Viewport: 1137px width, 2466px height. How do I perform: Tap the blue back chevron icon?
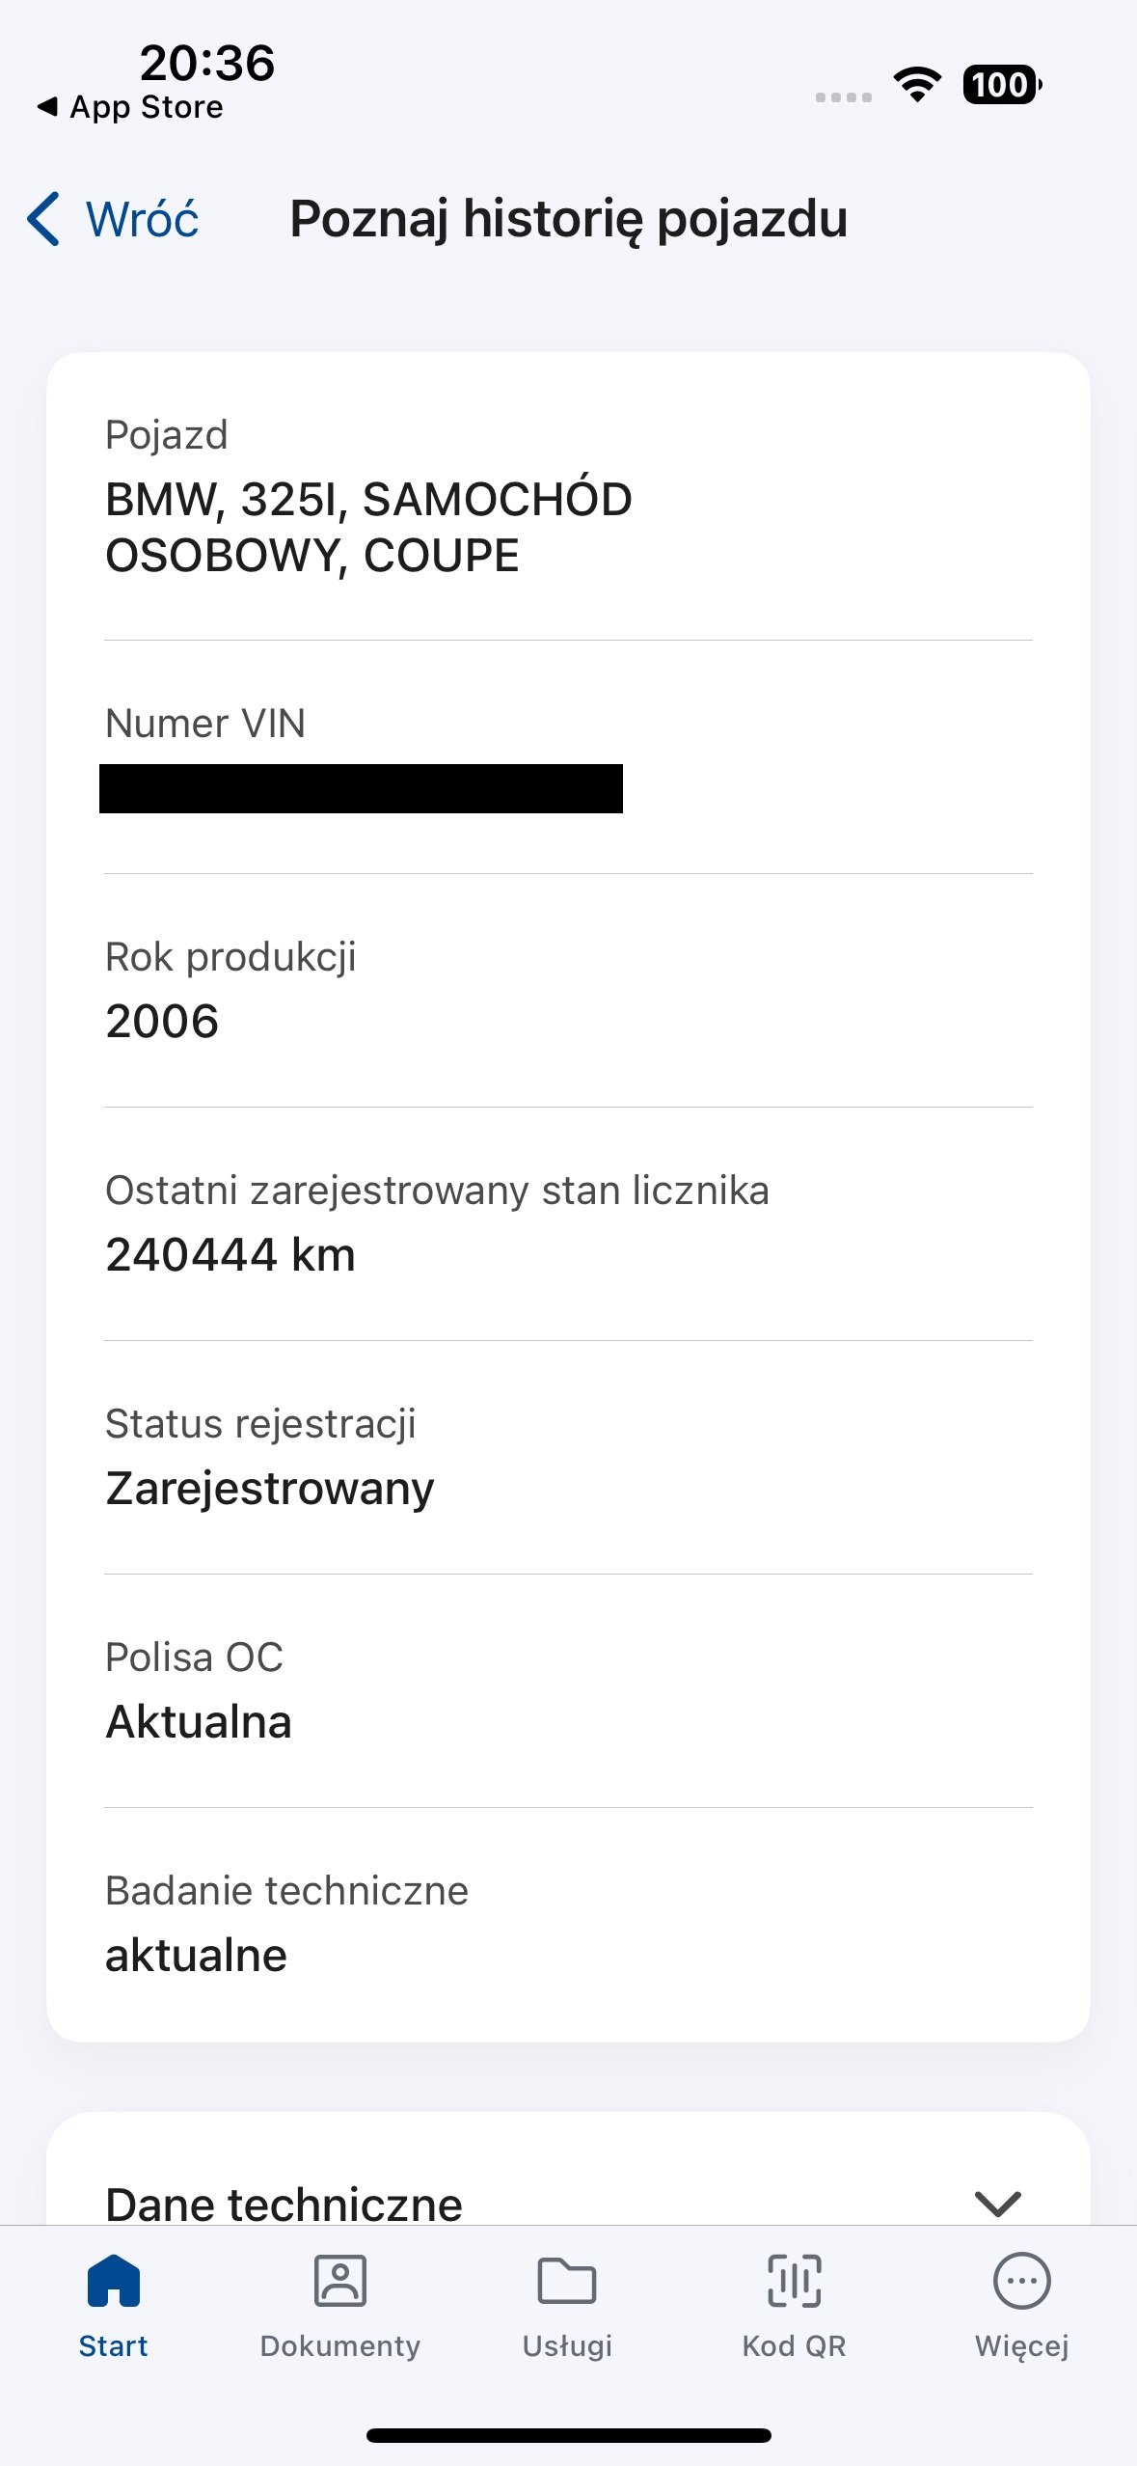click(44, 219)
